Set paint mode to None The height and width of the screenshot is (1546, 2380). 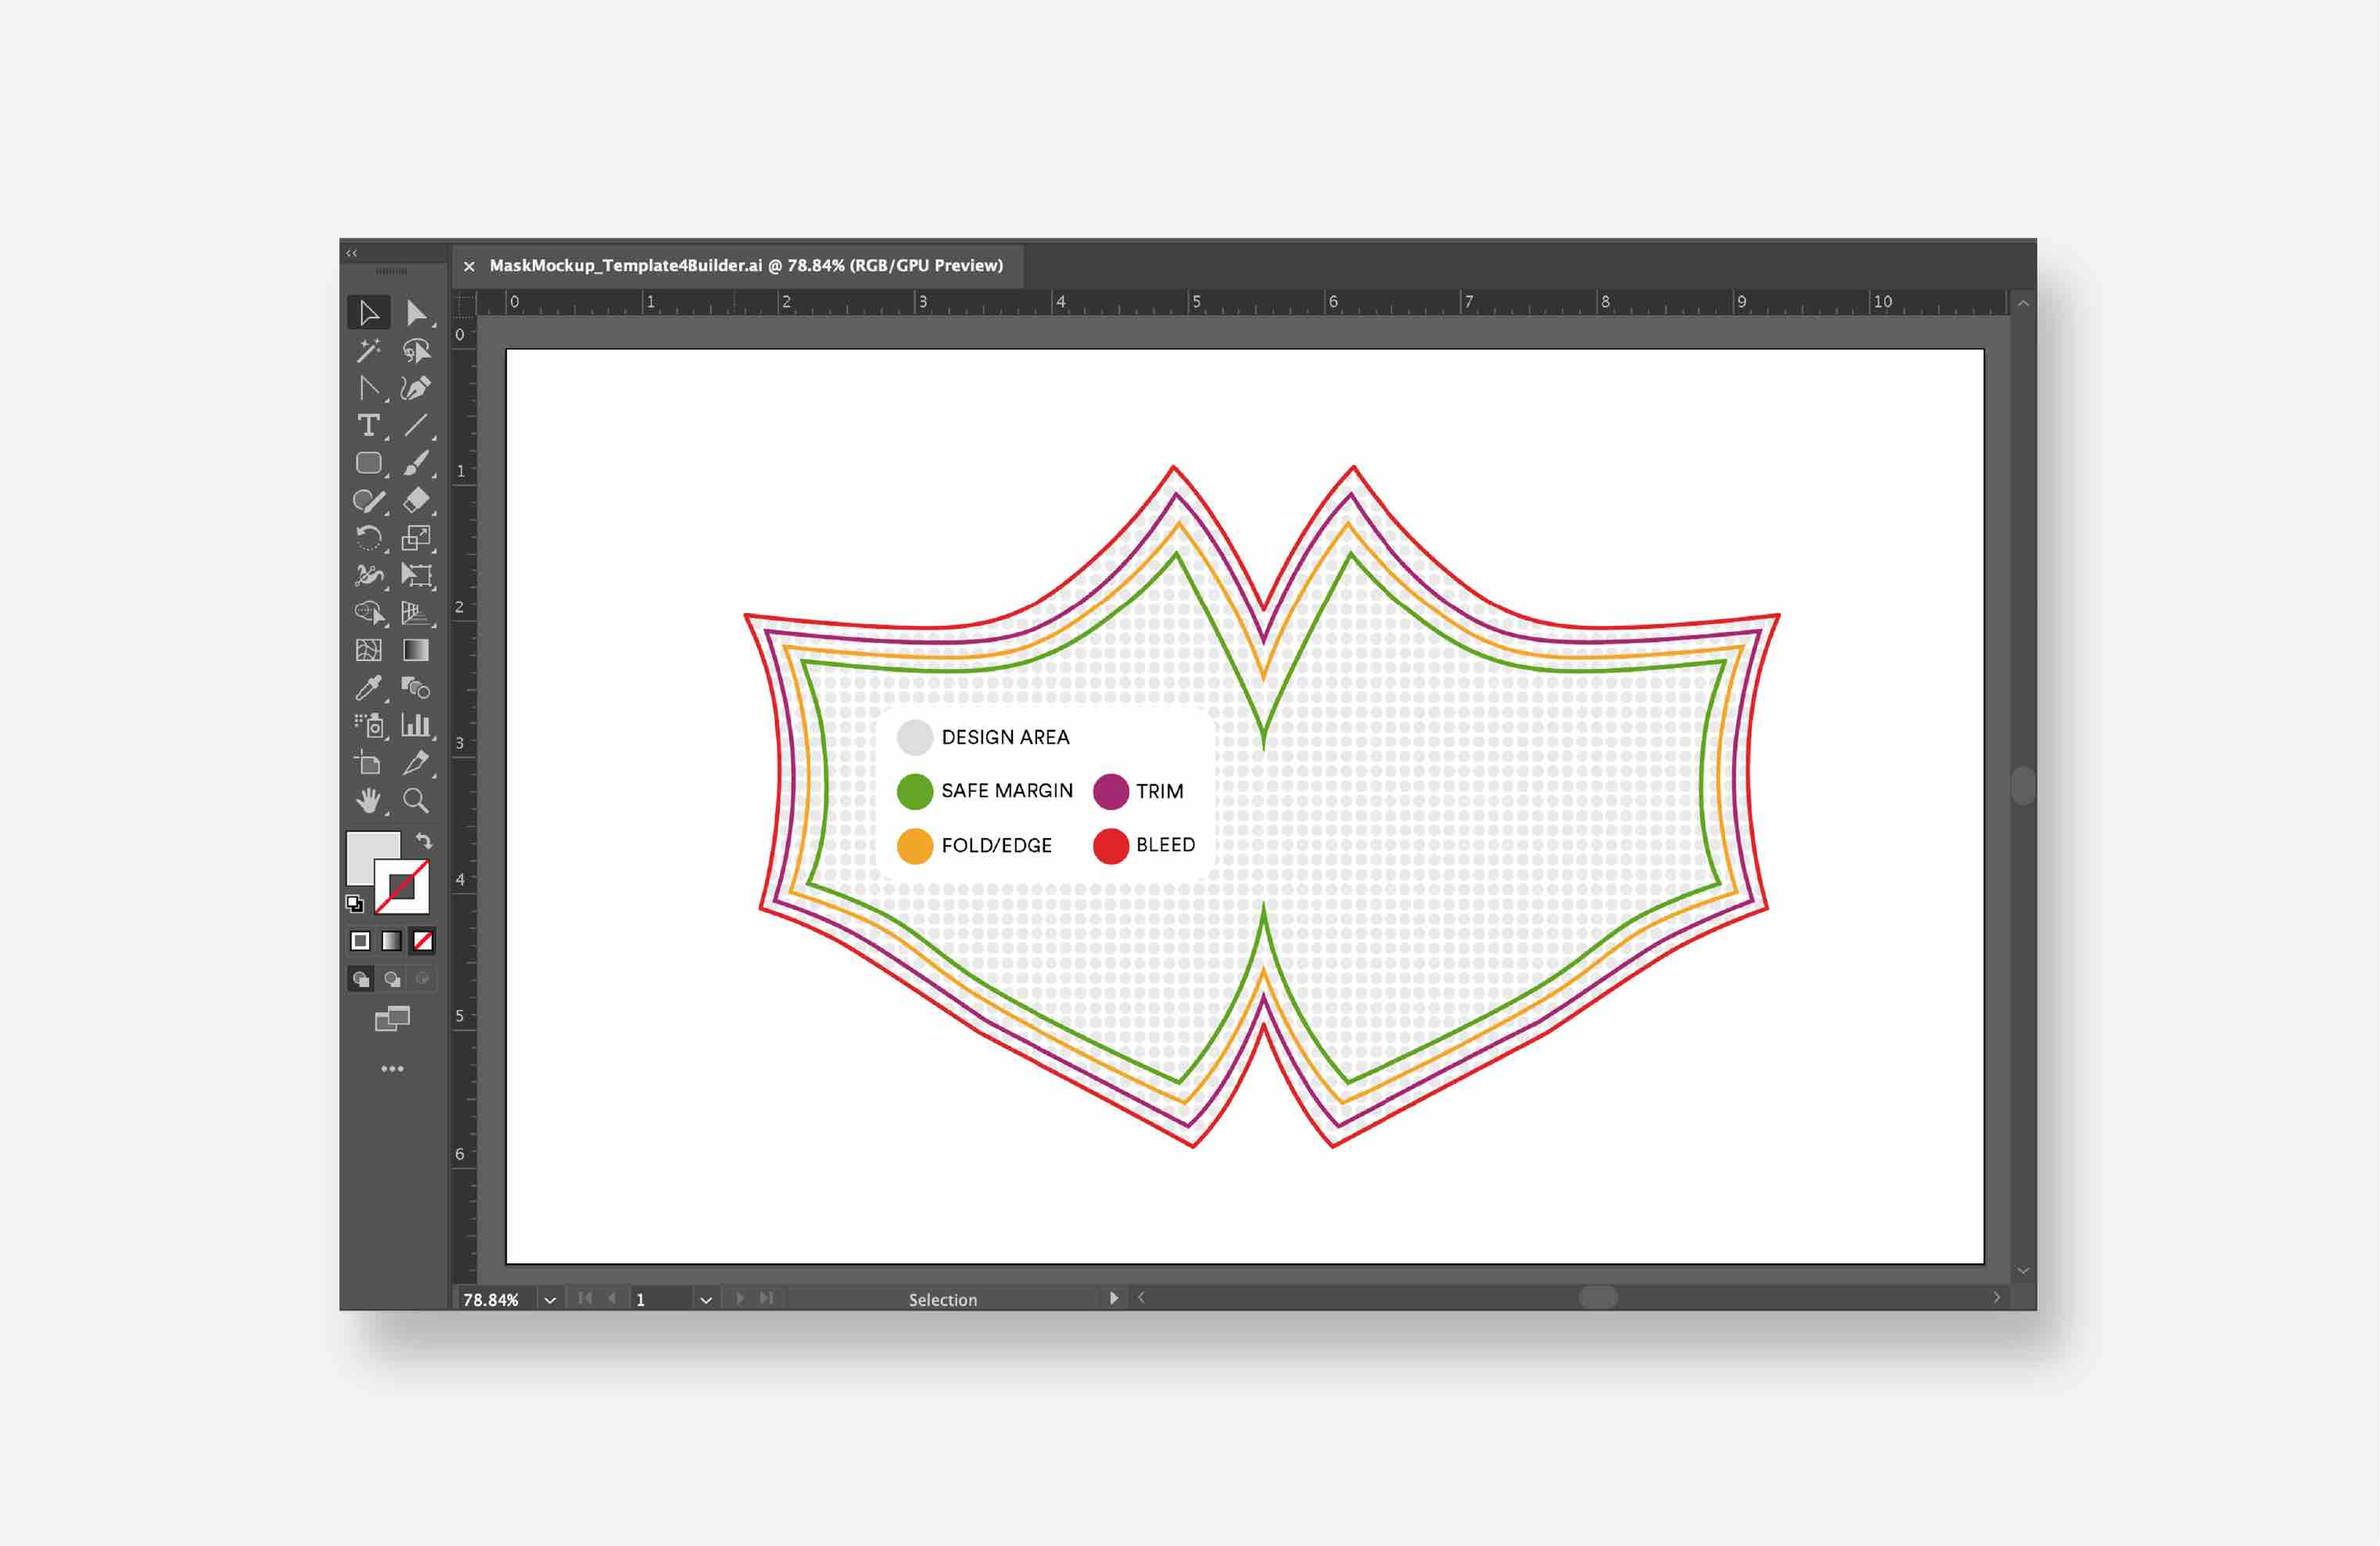tap(423, 940)
